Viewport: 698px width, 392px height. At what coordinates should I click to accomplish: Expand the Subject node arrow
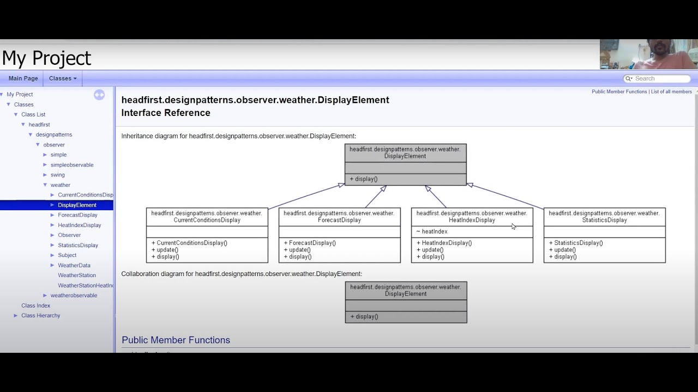52,255
